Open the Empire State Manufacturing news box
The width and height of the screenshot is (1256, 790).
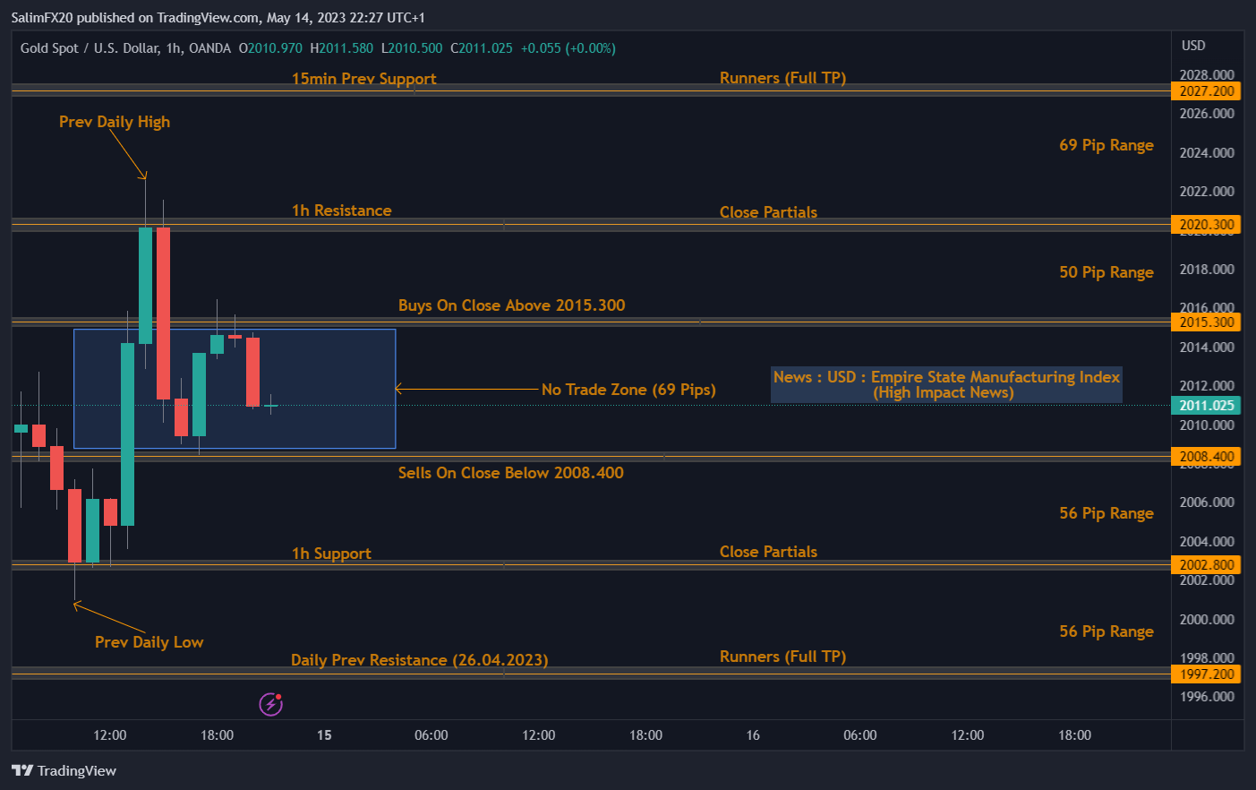pos(945,384)
